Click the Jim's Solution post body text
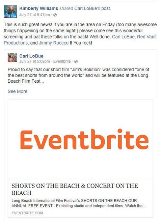The height and width of the screenshot is (221, 160). 78,75
